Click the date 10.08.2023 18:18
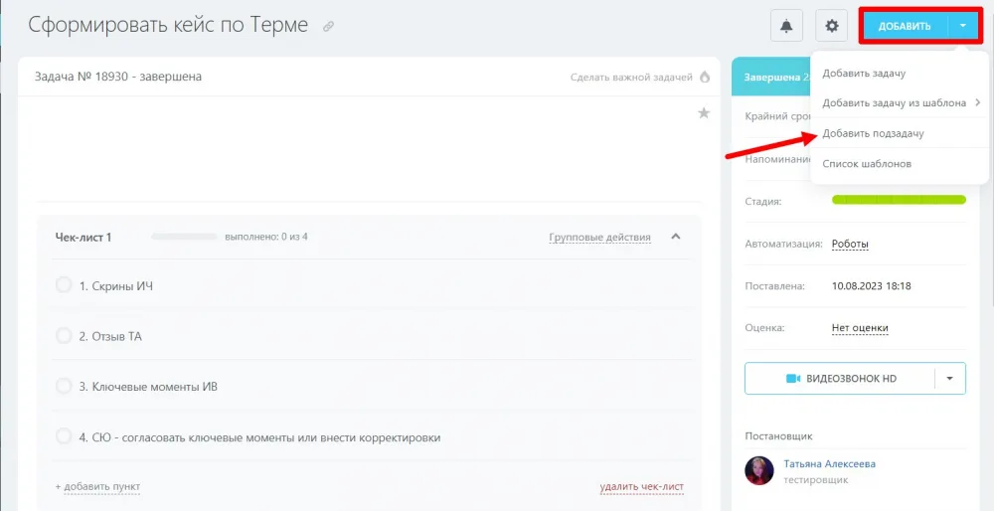The image size is (994, 511). click(x=871, y=286)
